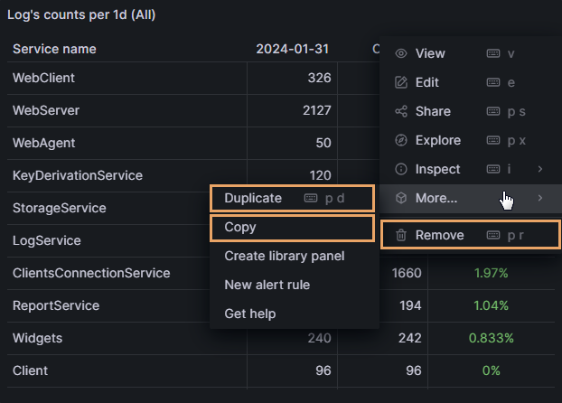Screen dimensions: 562x403
Task: Click the Inspect info circle icon
Action: 402,169
